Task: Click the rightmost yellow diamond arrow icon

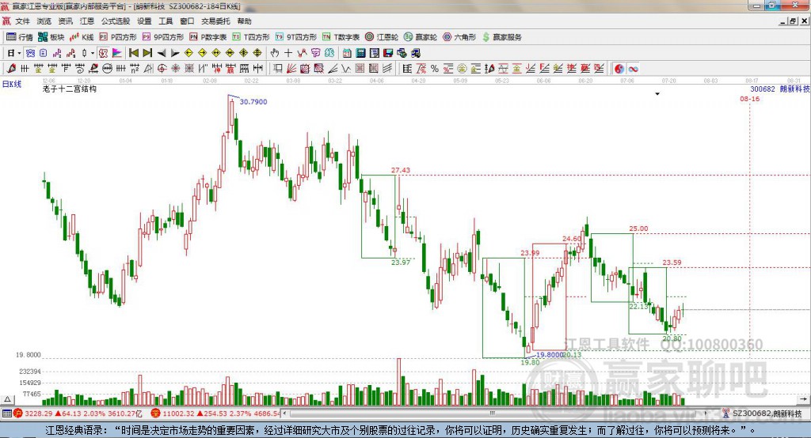Action: [257, 53]
